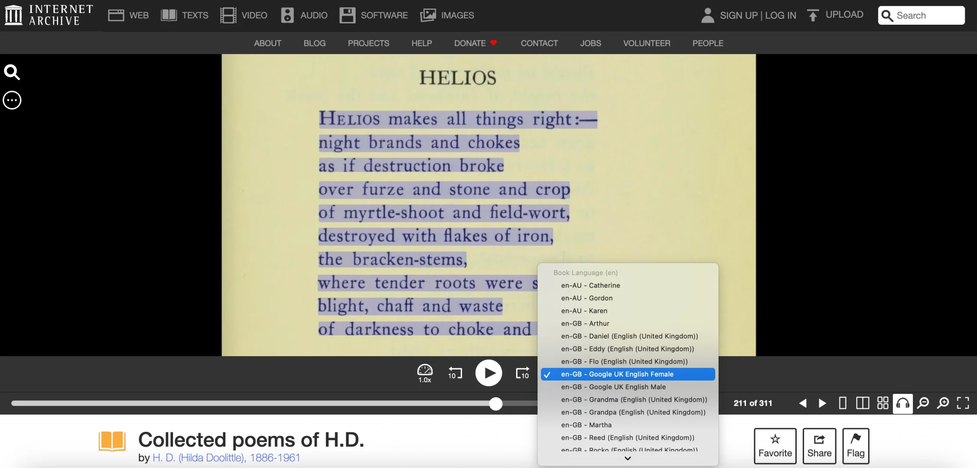Click the Sign Up link
977x468 pixels.
pos(739,16)
